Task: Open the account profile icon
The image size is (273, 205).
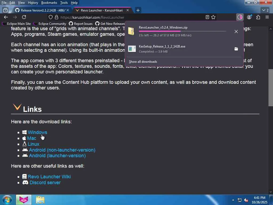Action: (x=249, y=17)
